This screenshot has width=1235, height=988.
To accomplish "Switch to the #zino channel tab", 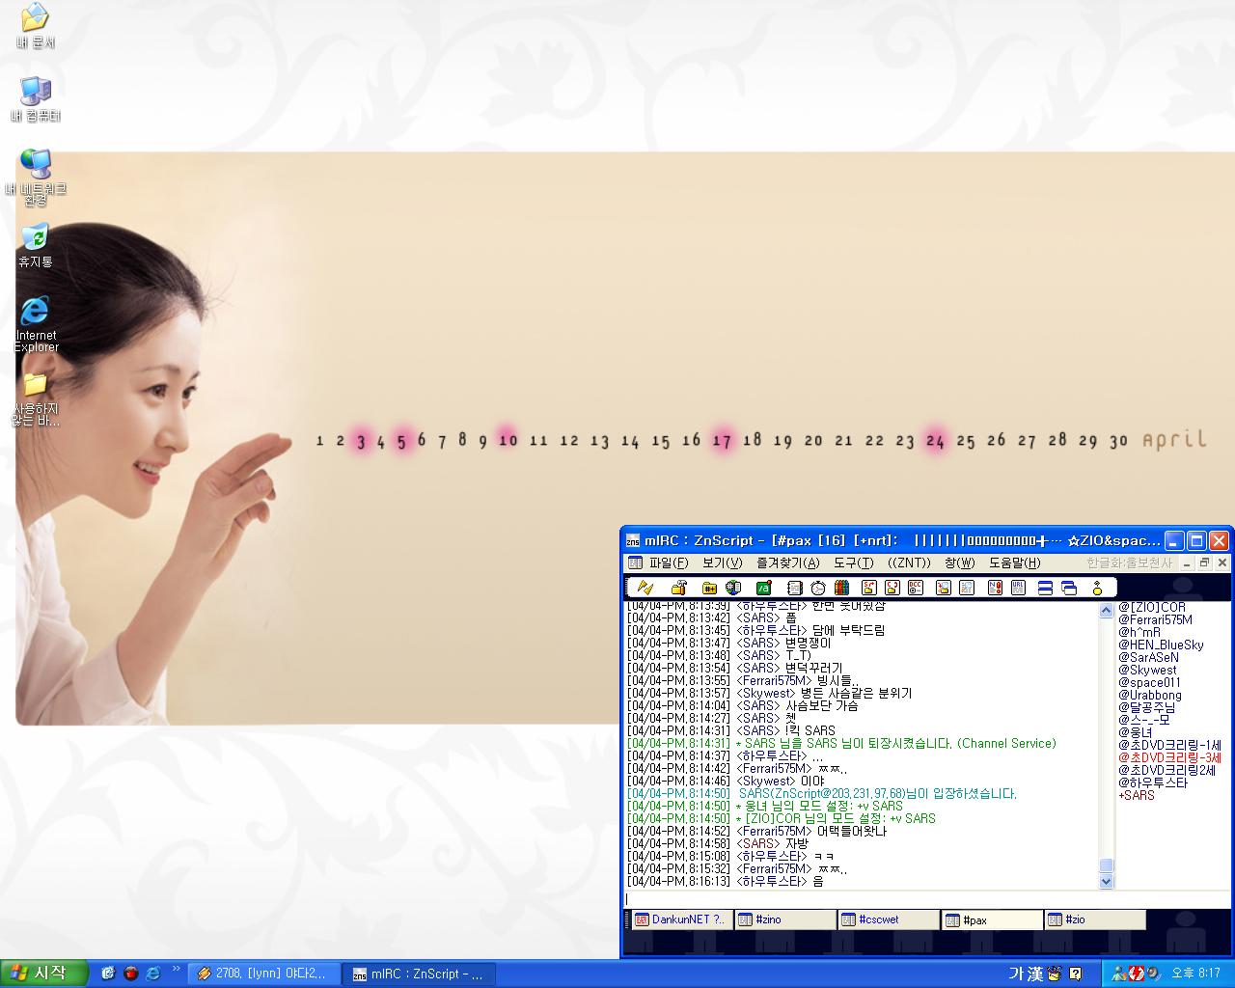I will pos(783,919).
